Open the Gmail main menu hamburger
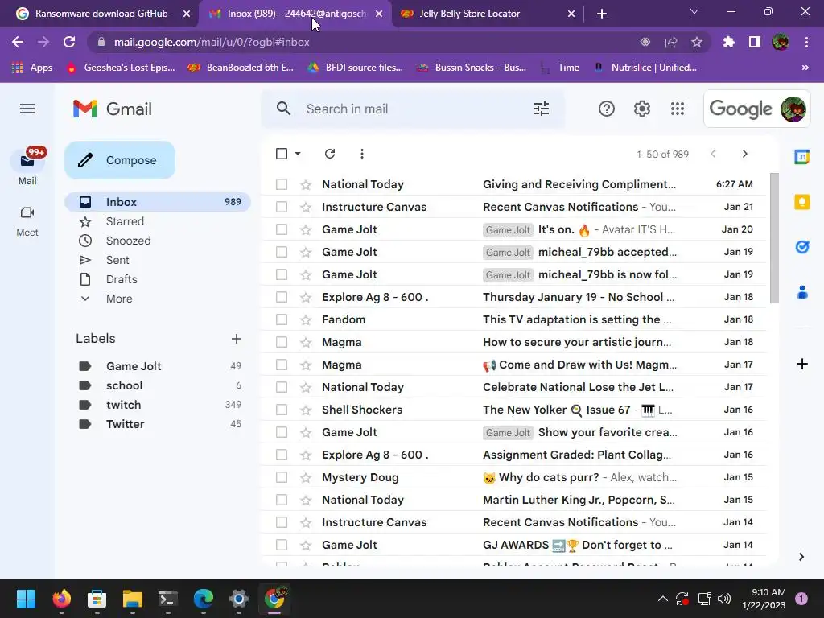Screen dimensions: 824x618 pyautogui.click(x=27, y=109)
